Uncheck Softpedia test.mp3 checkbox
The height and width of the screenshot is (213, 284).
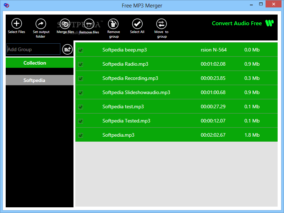coord(81,107)
